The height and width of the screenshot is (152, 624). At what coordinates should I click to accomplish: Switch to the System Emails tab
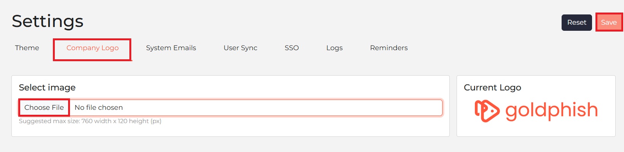[171, 48]
